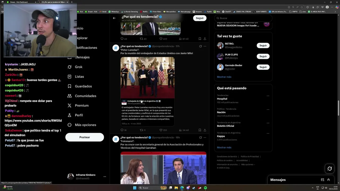Share the Peter Lamelas post
Image resolution: width=340 pixels, height=191 pixels.
click(205, 130)
